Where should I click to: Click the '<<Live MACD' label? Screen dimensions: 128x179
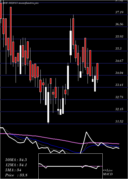click(108, 172)
